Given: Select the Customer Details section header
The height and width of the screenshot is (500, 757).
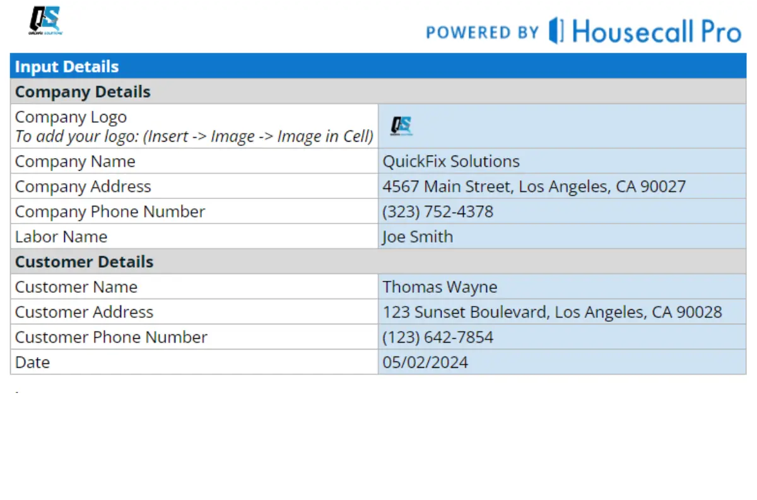Looking at the screenshot, I should (x=378, y=261).
